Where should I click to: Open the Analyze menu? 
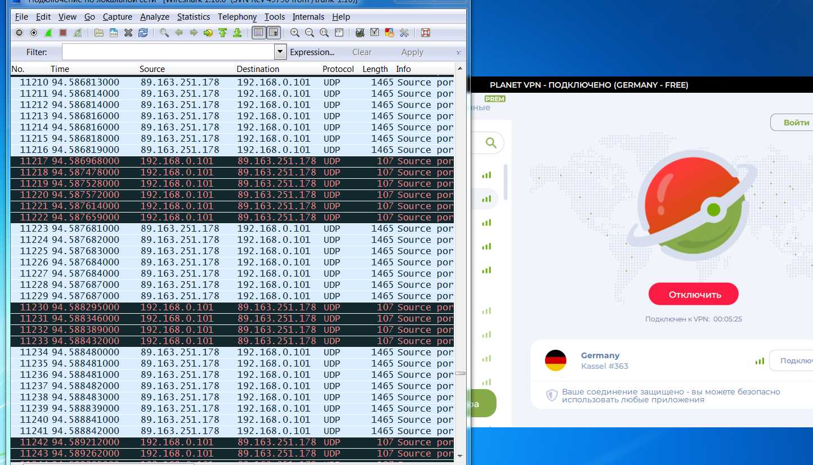(155, 17)
